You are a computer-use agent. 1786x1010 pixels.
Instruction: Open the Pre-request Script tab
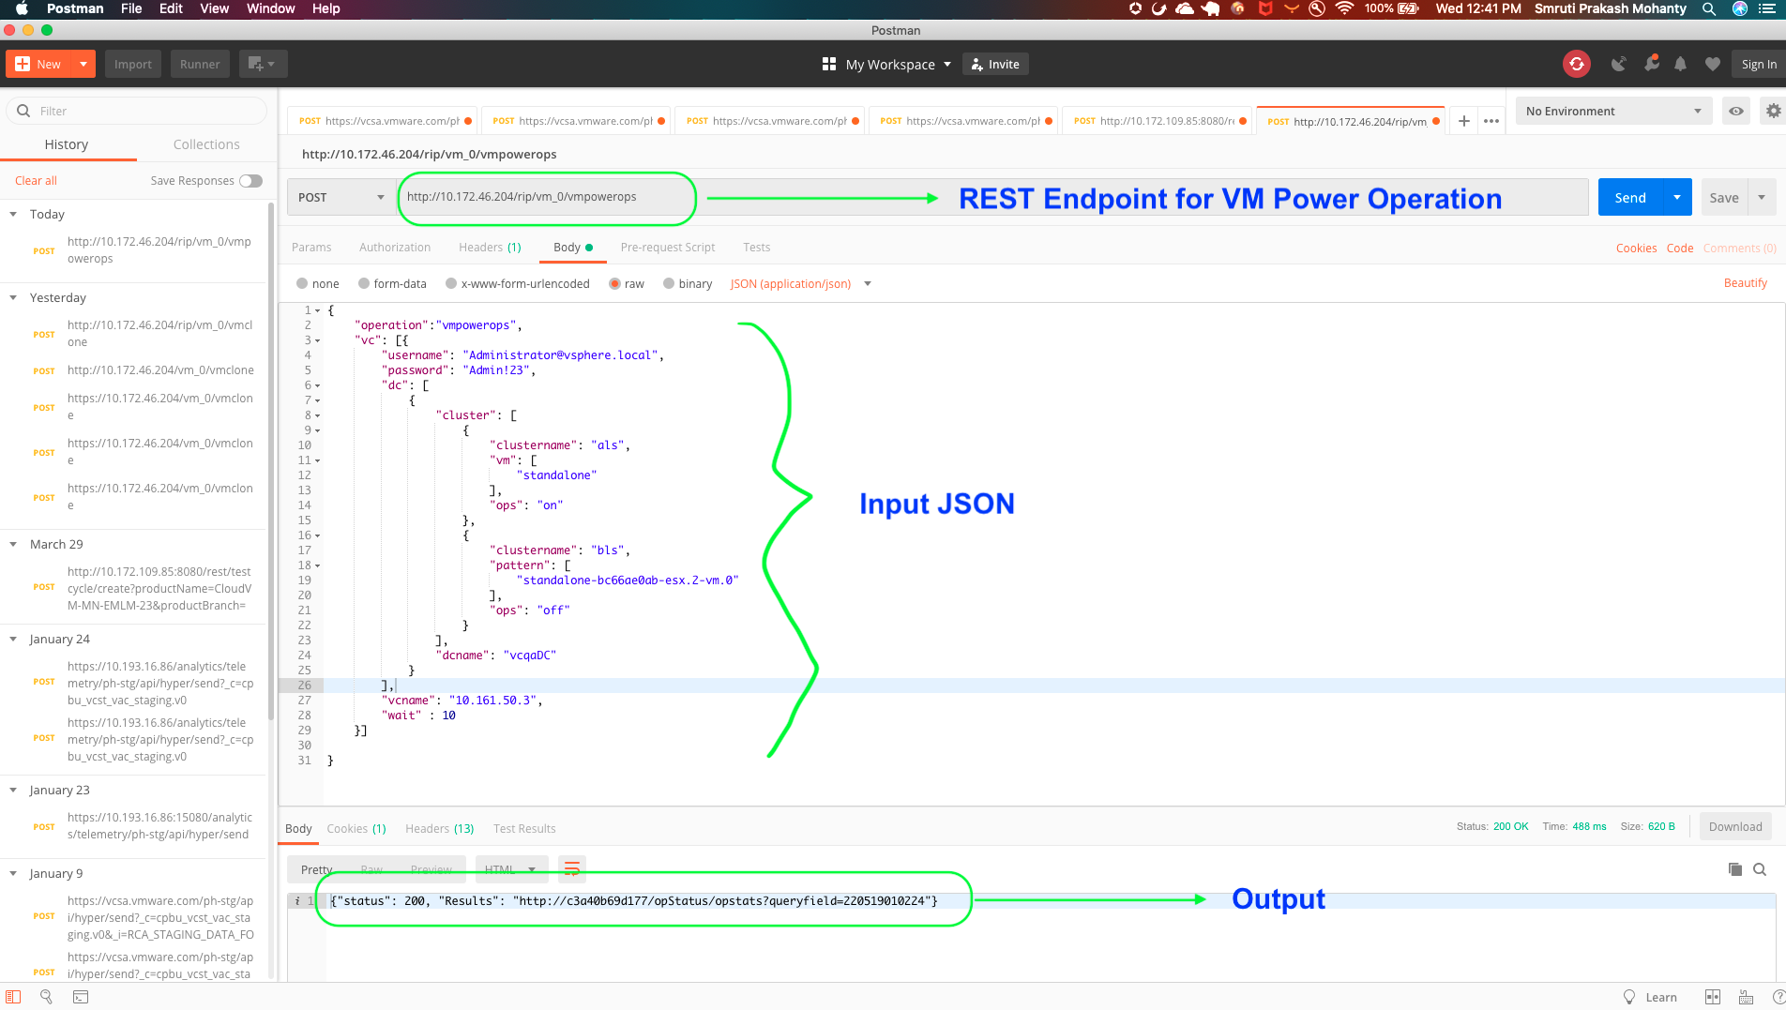pyautogui.click(x=668, y=248)
